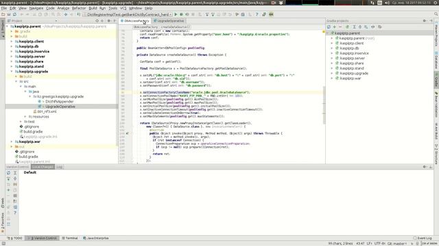Expand kaspiptp.war module in Project tree

click(12, 141)
